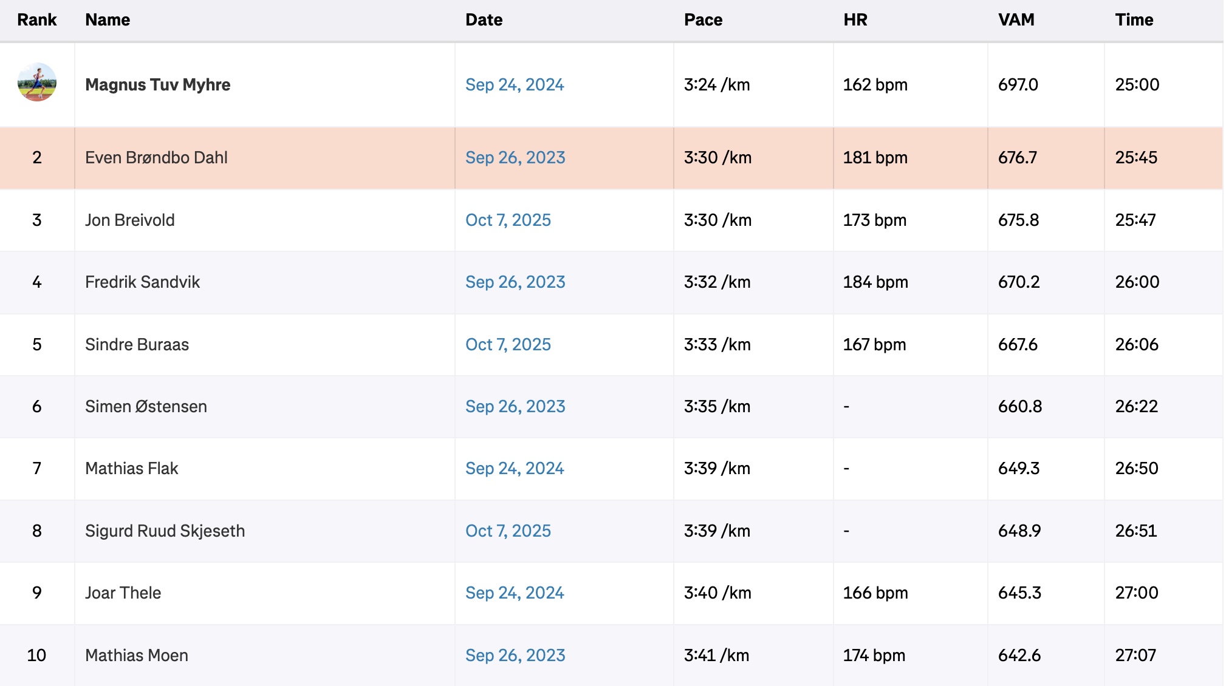Open Magnus Tuv Myhre's athlete name
The width and height of the screenshot is (1226, 686).
point(157,84)
